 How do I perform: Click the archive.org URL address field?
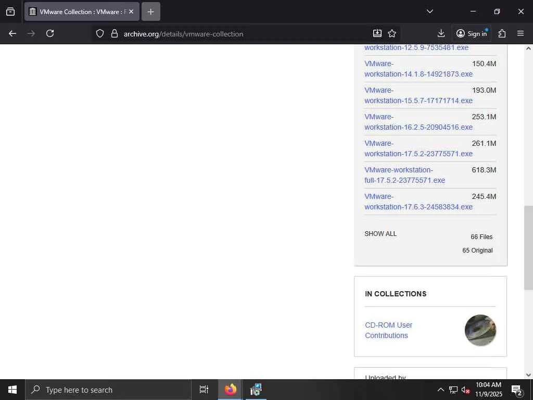(184, 34)
